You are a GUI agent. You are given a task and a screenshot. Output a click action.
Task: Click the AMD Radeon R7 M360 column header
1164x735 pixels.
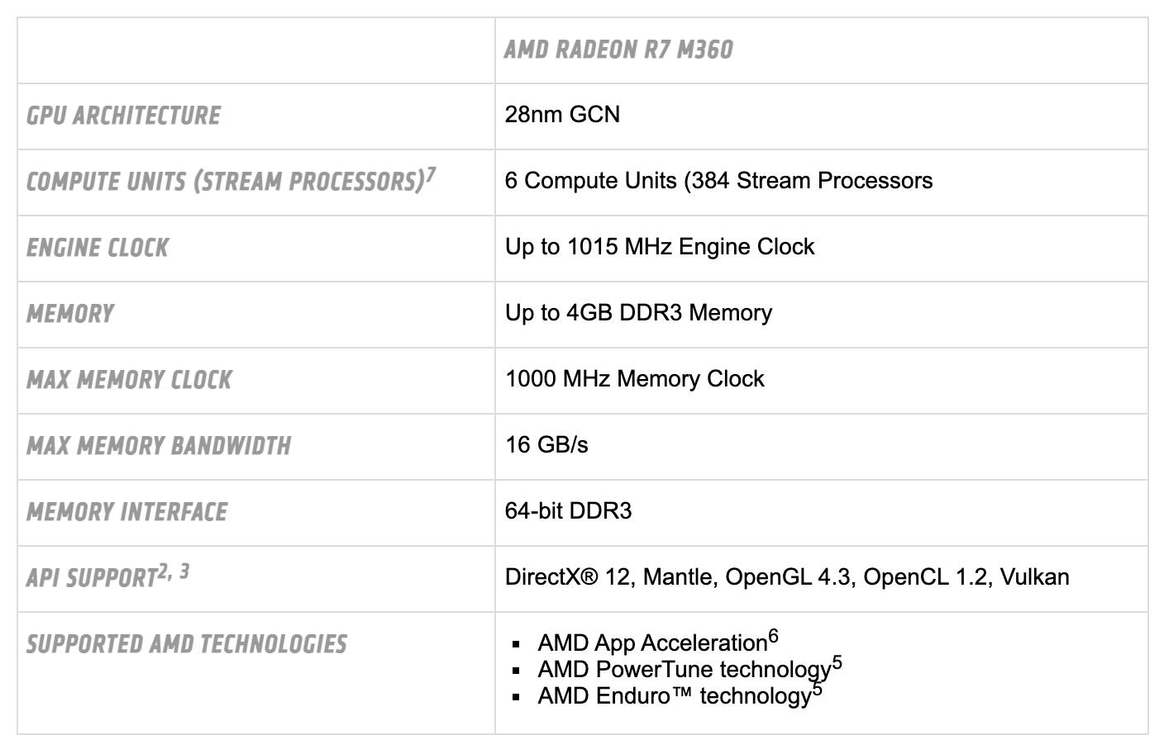click(x=618, y=50)
